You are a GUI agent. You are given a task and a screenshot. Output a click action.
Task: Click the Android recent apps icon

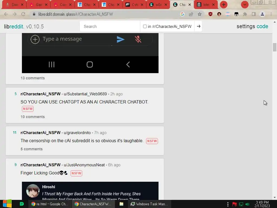point(52,64)
